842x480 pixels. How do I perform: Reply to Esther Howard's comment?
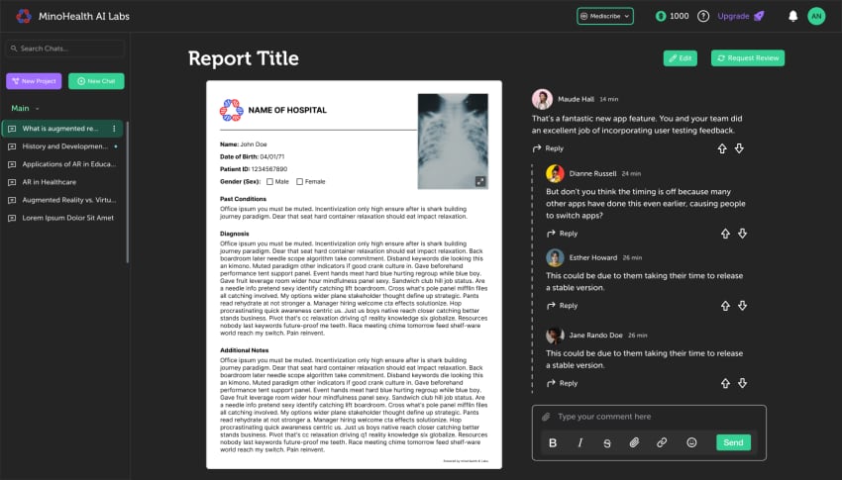pyautogui.click(x=563, y=306)
